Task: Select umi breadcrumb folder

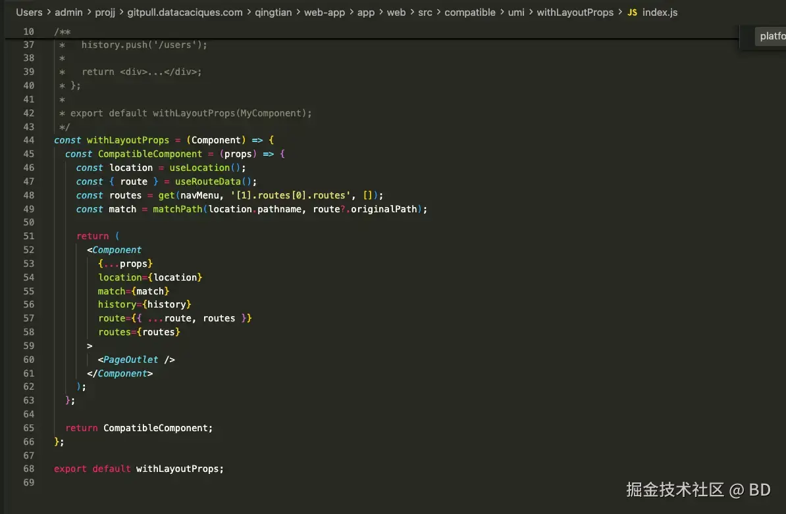Action: [516, 12]
